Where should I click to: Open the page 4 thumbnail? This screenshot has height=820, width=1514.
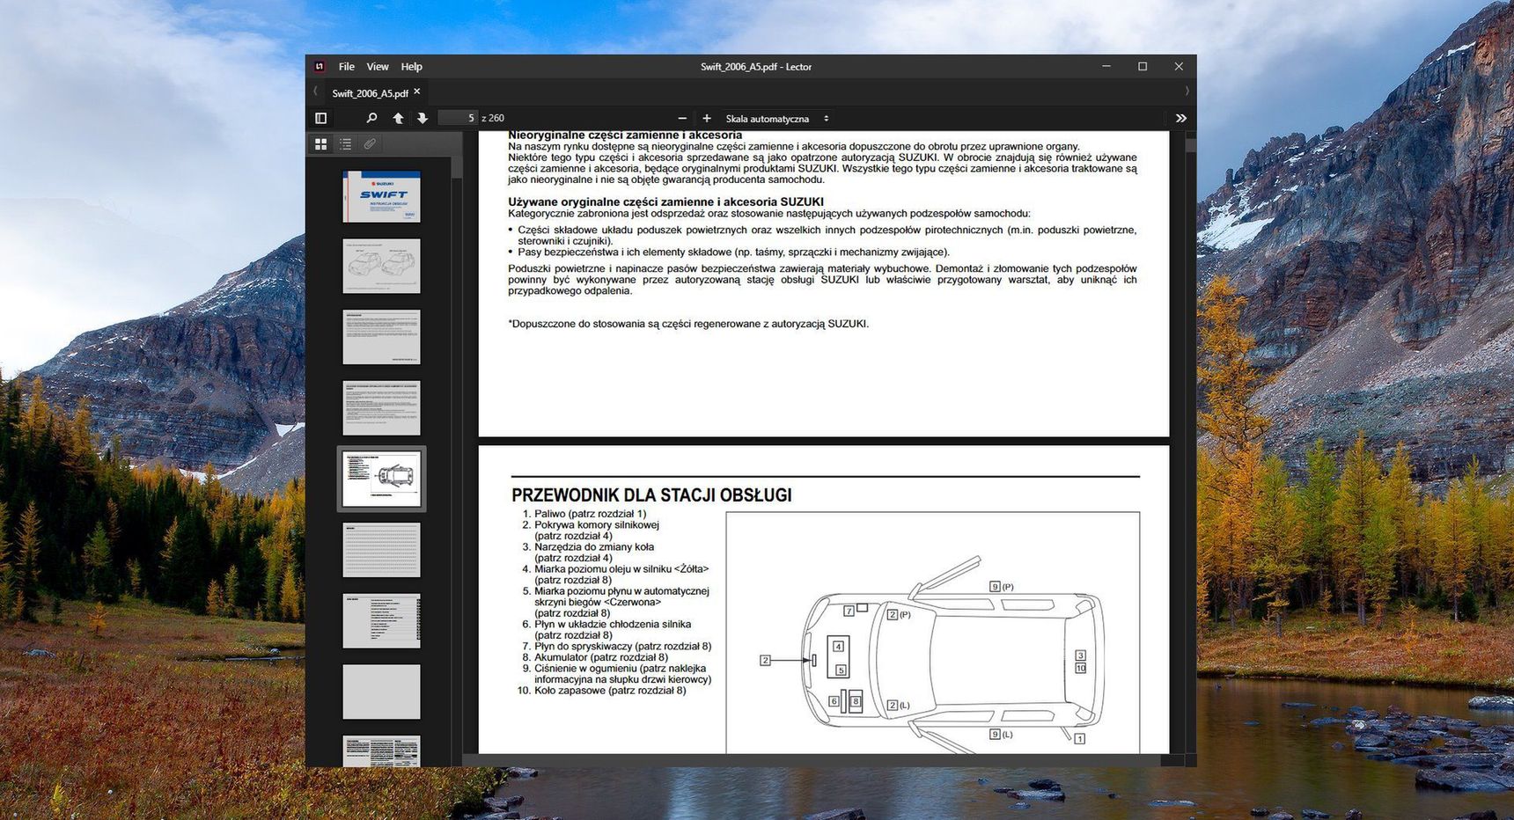(x=381, y=408)
